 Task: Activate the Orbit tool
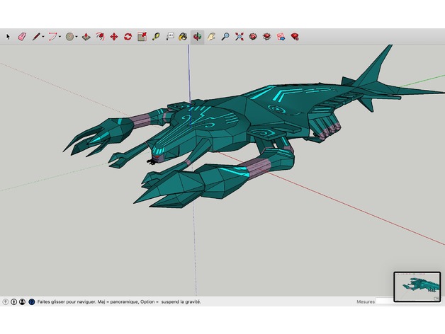[197, 36]
